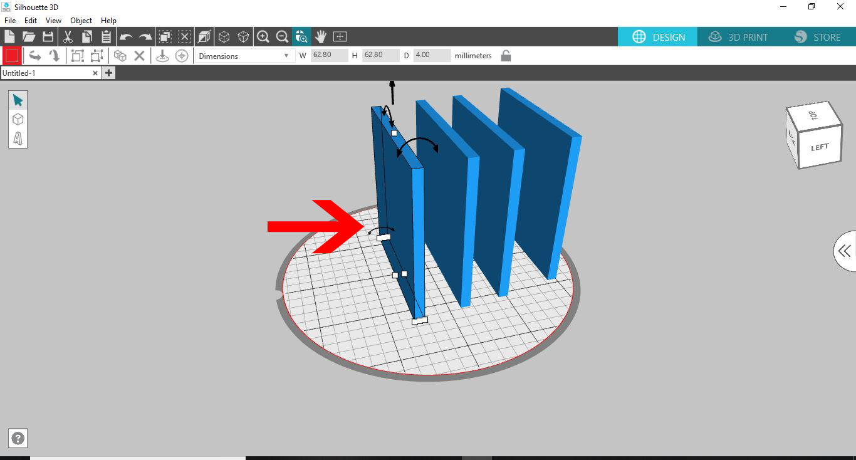Image resolution: width=856 pixels, height=460 pixels.
Task: Open the red fill color swatch
Action: (12, 56)
